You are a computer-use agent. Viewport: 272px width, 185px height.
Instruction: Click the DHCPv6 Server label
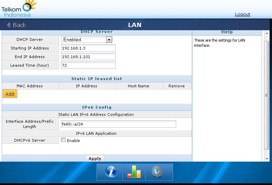(30, 140)
